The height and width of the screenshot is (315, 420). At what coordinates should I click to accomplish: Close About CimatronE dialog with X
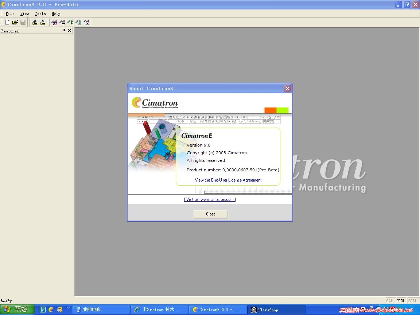(287, 88)
